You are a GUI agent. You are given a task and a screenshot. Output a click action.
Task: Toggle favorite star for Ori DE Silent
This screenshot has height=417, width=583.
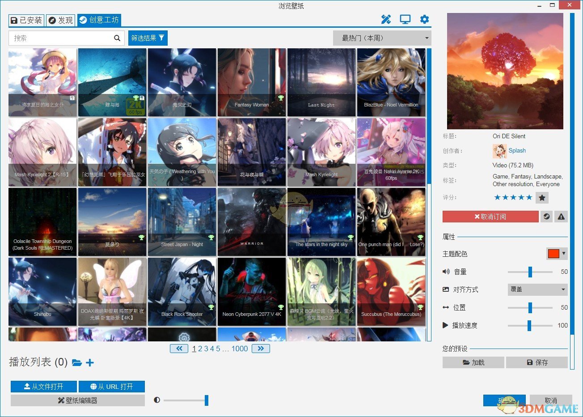pos(542,197)
